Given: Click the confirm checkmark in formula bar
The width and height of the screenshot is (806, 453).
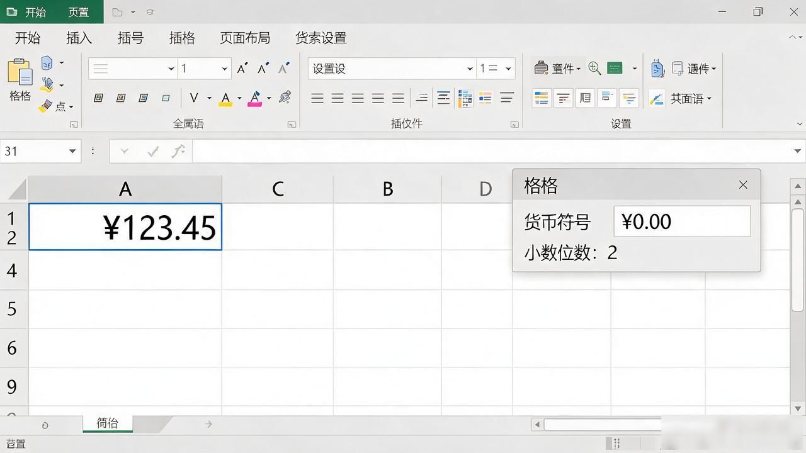Looking at the screenshot, I should [152, 151].
